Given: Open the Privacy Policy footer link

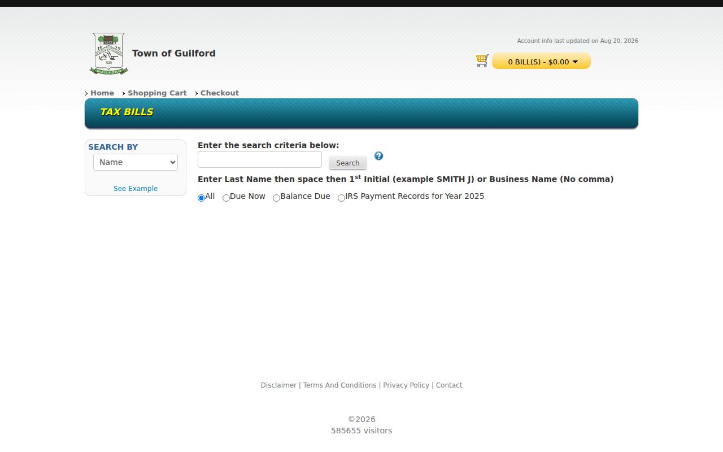Looking at the screenshot, I should [406, 385].
